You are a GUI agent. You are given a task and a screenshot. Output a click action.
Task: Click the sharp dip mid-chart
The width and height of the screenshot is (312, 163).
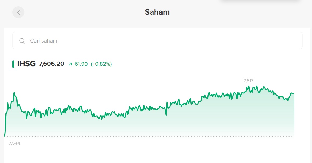pos(166,114)
